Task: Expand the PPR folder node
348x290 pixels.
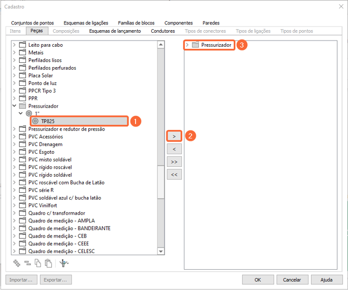Action: (x=15, y=98)
